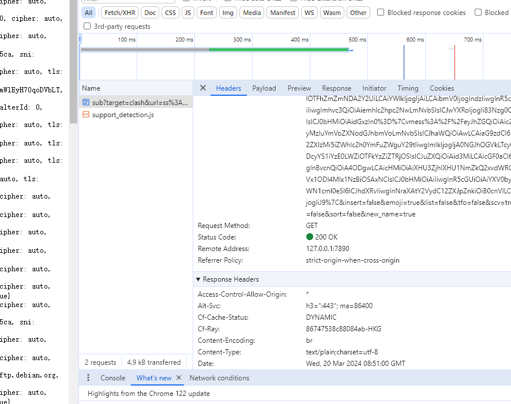The height and width of the screenshot is (404, 511).
Task: Click the 'ftp.debian.org,' text in page
Action: (29, 375)
